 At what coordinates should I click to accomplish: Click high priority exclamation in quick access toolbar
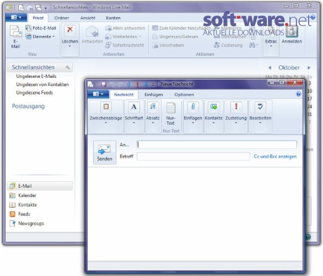click(137, 84)
